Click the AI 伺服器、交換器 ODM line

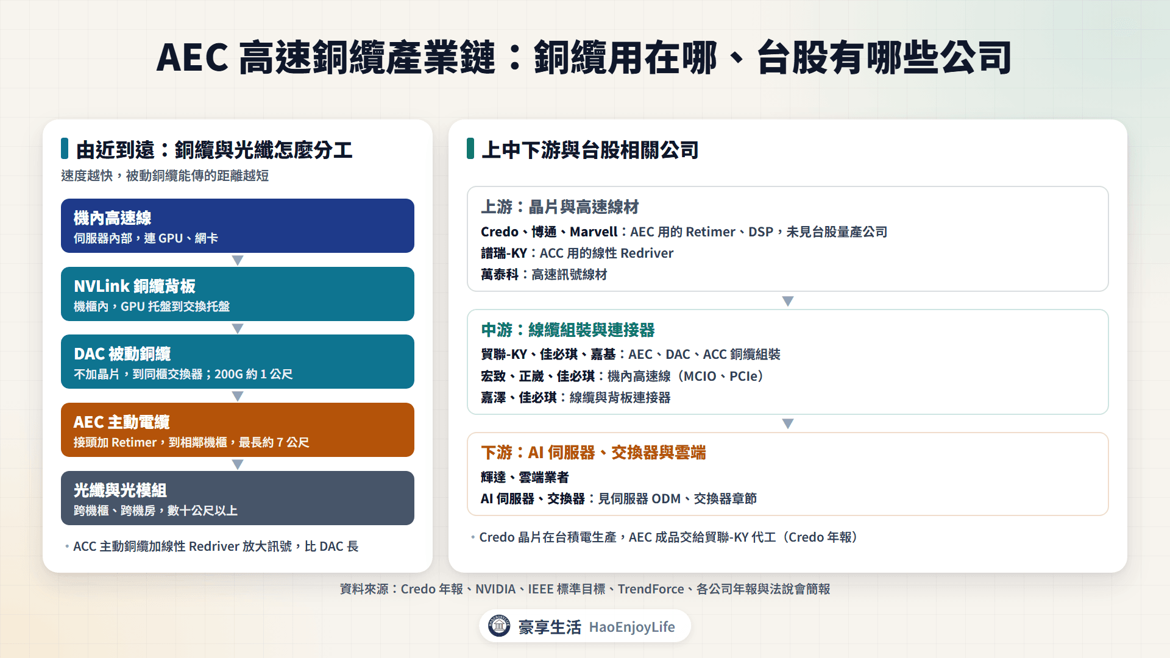tap(619, 499)
